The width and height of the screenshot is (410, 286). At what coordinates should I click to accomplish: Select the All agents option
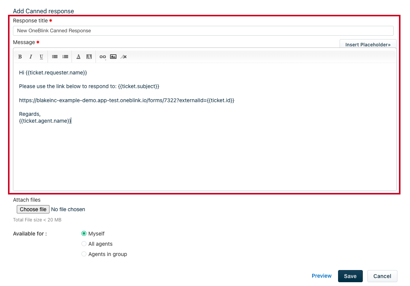click(x=84, y=244)
